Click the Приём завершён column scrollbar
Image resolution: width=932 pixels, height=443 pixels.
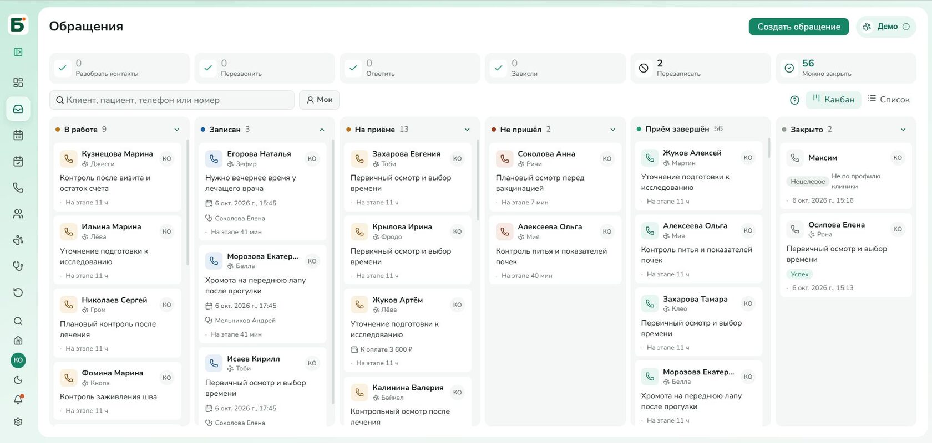tap(769, 148)
